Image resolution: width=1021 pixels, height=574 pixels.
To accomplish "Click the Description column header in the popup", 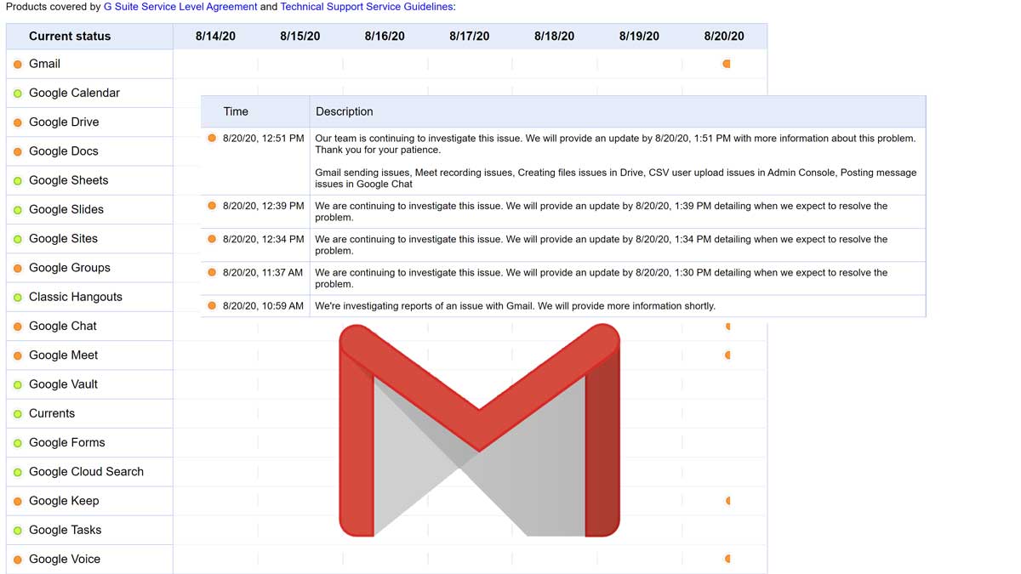I will (344, 111).
